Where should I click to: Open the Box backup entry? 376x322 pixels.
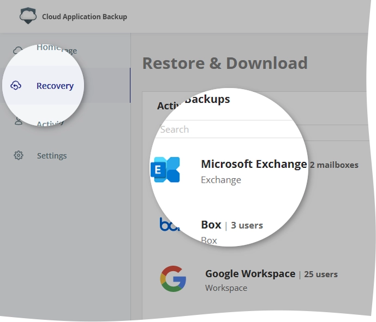click(x=211, y=230)
